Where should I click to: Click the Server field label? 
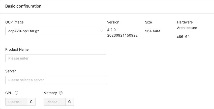click(x=11, y=71)
